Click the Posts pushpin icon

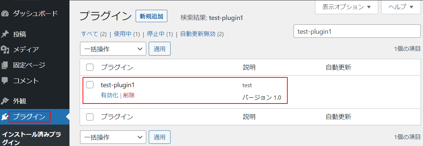pos(5,35)
